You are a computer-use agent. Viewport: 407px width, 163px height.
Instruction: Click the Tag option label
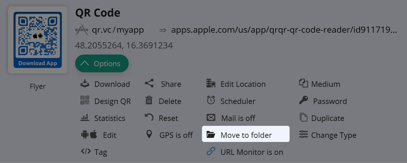(101, 152)
